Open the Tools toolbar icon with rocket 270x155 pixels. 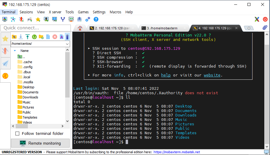click(x=21, y=19)
